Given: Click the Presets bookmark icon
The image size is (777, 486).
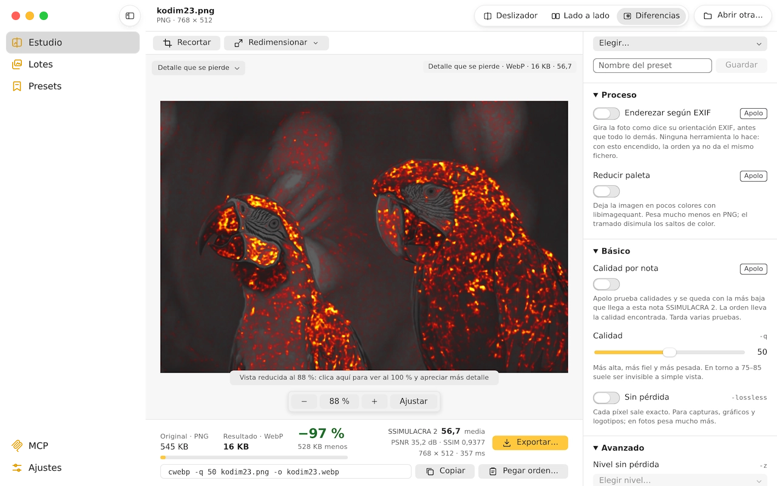Looking at the screenshot, I should pos(17,86).
